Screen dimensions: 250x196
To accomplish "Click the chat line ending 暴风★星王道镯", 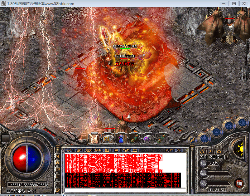I will 113,156.
